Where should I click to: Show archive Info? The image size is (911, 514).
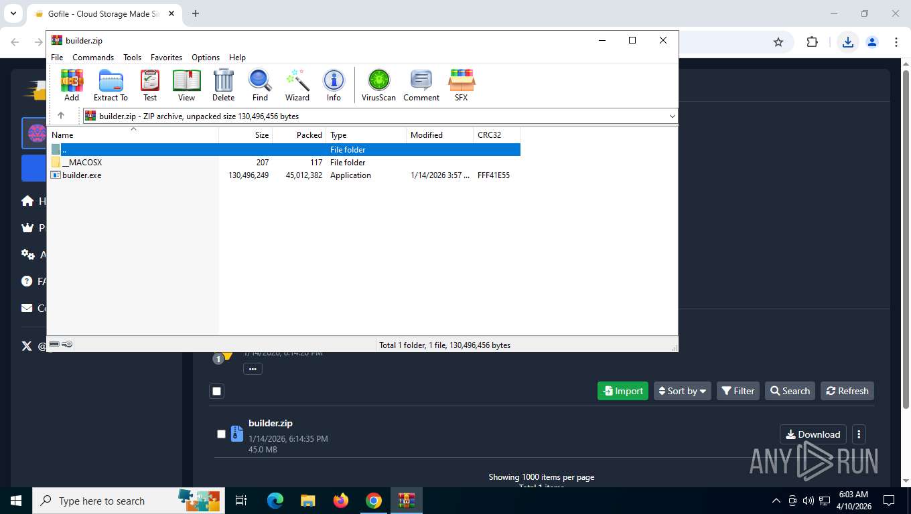pyautogui.click(x=334, y=85)
